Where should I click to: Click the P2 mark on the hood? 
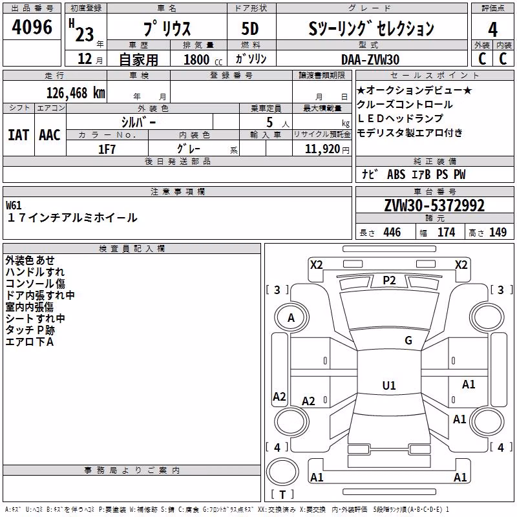[389, 280]
